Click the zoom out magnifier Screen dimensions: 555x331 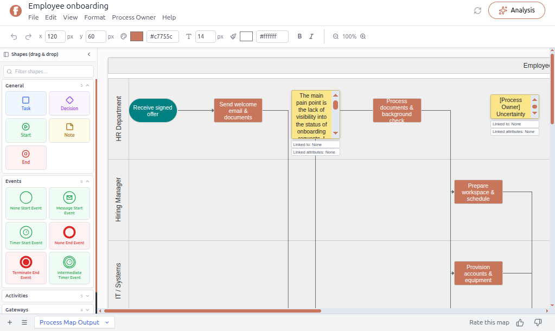tap(335, 36)
